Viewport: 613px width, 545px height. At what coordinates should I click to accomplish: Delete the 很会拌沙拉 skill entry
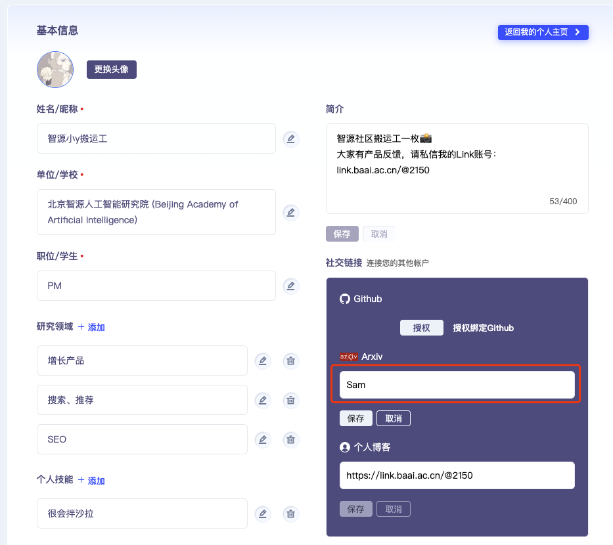coord(291,513)
